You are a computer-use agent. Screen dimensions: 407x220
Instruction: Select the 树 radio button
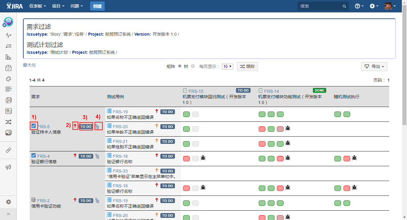point(193,66)
